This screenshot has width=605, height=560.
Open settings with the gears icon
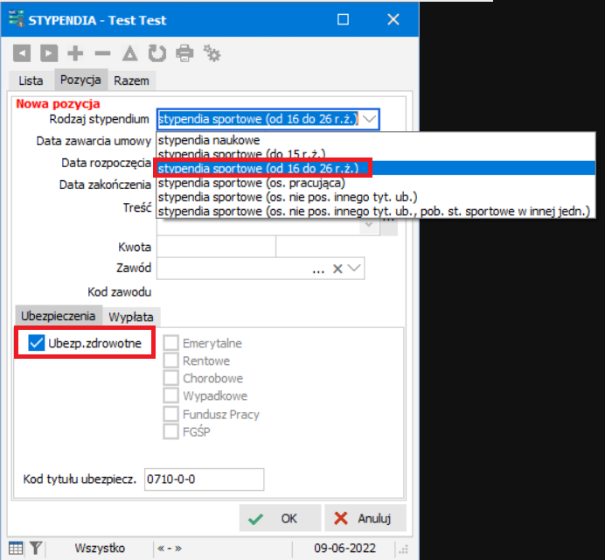(212, 53)
